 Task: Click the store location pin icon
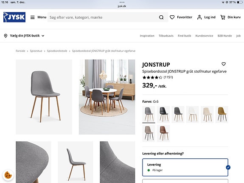pyautogui.click(x=6, y=36)
